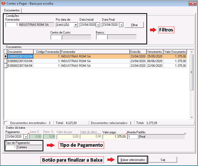Click the application icon in title bar
Image resolution: width=198 pixels, height=166 pixels.
point(3,3)
